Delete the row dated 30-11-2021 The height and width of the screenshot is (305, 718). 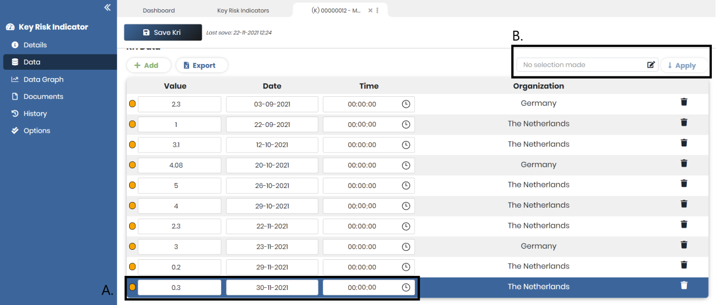click(x=684, y=285)
